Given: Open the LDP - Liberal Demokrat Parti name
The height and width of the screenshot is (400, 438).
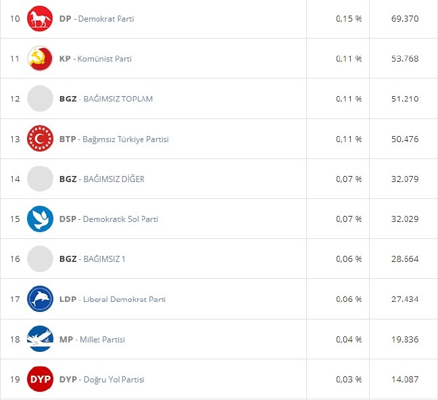Looking at the screenshot, I should [112, 299].
